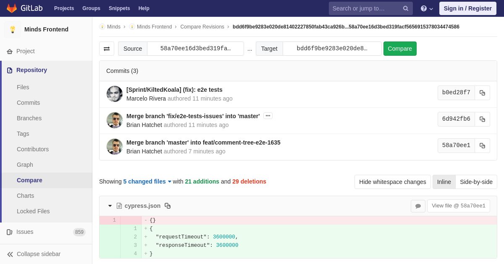This screenshot has height=264, width=504.
Task: Click Minds Frontend icon in breadcrumb
Action: [132, 27]
